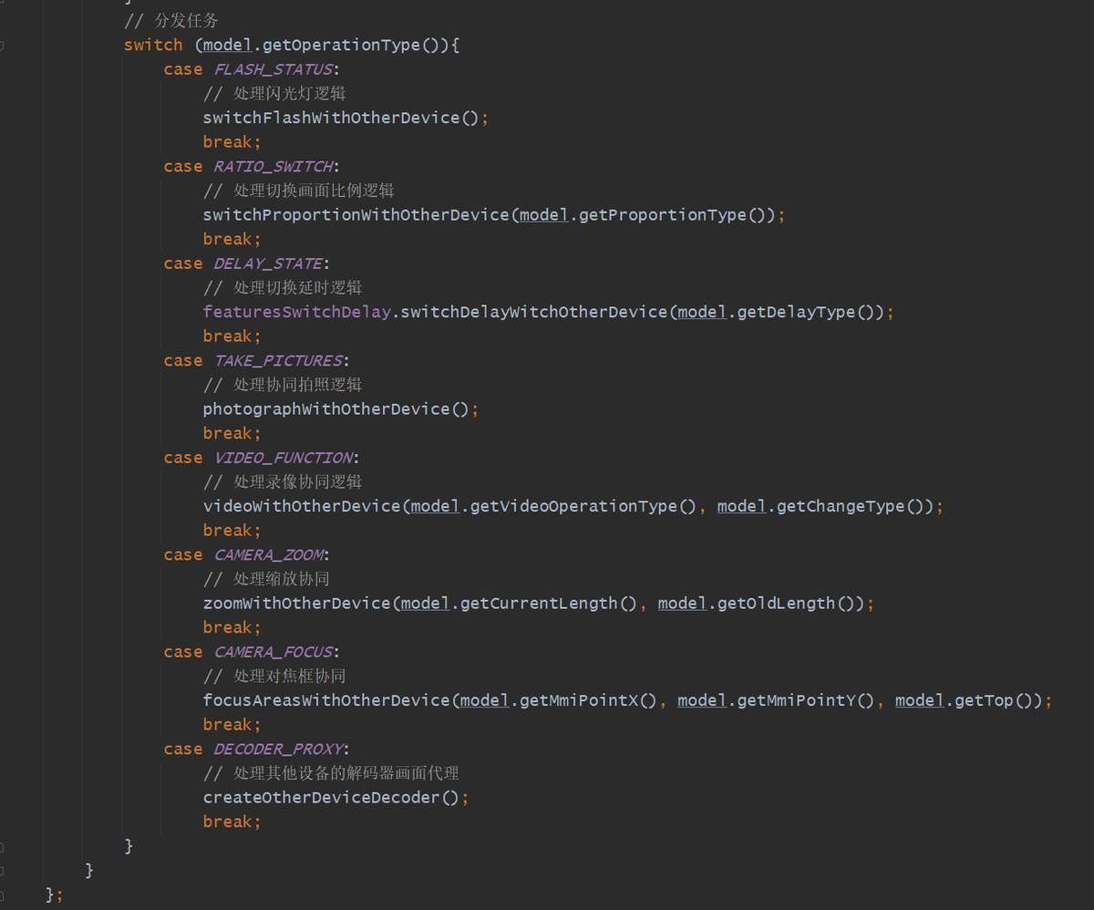Click the DECODER_PROXY case constant
1094x910 pixels.
tap(278, 749)
